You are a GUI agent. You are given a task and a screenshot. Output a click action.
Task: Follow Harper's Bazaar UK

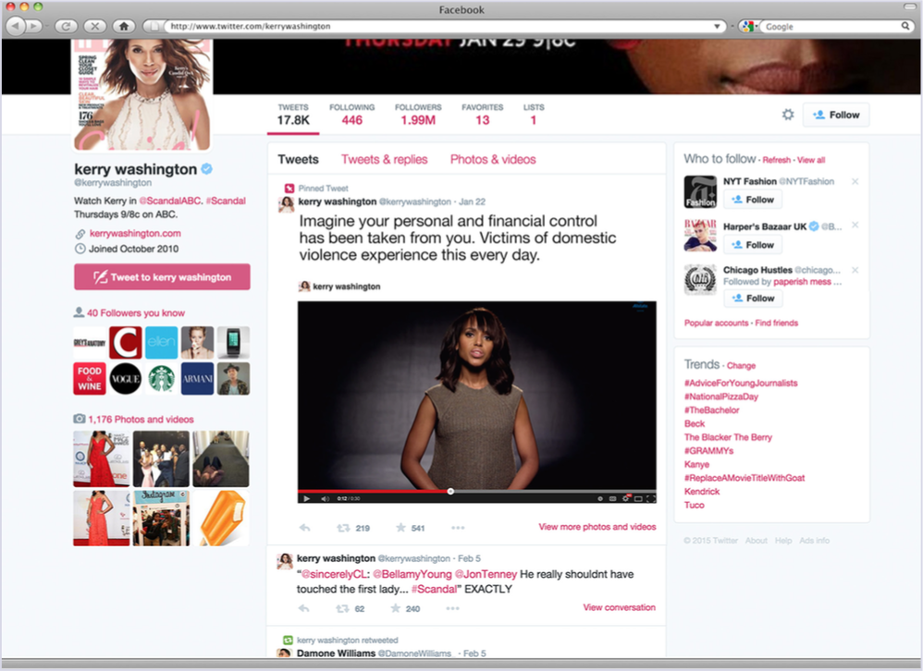[753, 245]
